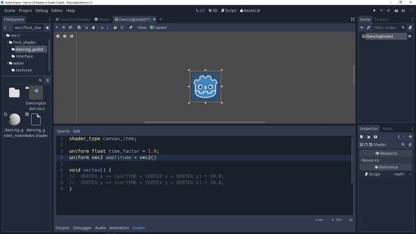Toggle visibility of the DancingGodot node
Viewport: 416px width, 234px height.
[x=409, y=36]
